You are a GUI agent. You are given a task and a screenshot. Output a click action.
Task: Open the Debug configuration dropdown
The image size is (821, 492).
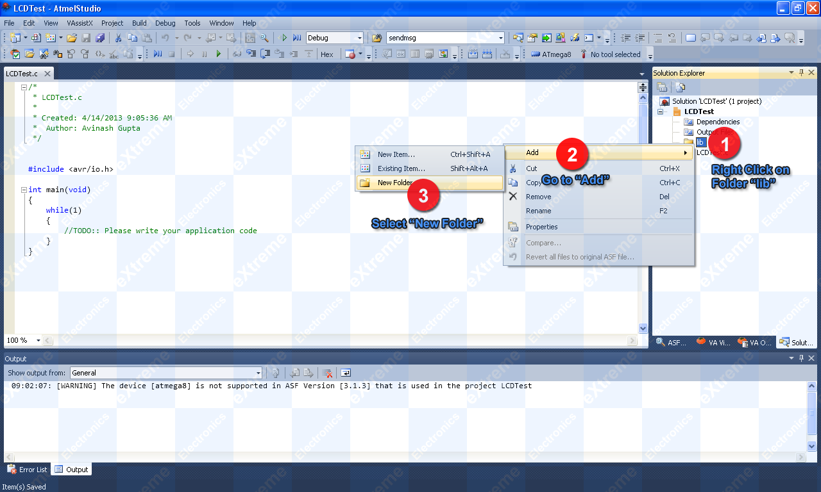[x=360, y=38]
